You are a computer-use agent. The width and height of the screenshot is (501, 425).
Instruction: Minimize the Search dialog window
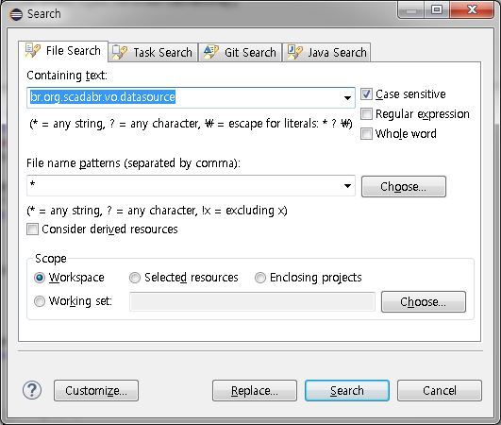411,10
